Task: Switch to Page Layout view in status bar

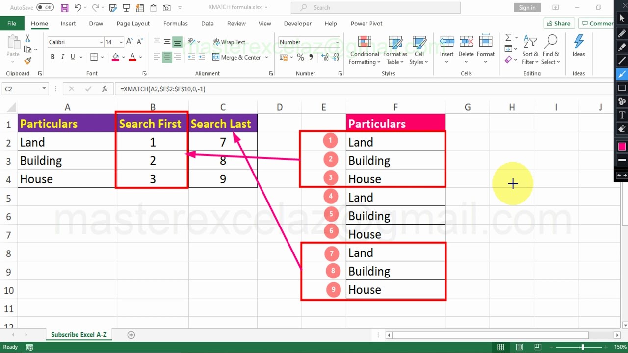Action: (519, 347)
